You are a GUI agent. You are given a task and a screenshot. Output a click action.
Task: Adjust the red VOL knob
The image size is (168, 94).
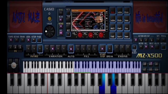(80, 35)
